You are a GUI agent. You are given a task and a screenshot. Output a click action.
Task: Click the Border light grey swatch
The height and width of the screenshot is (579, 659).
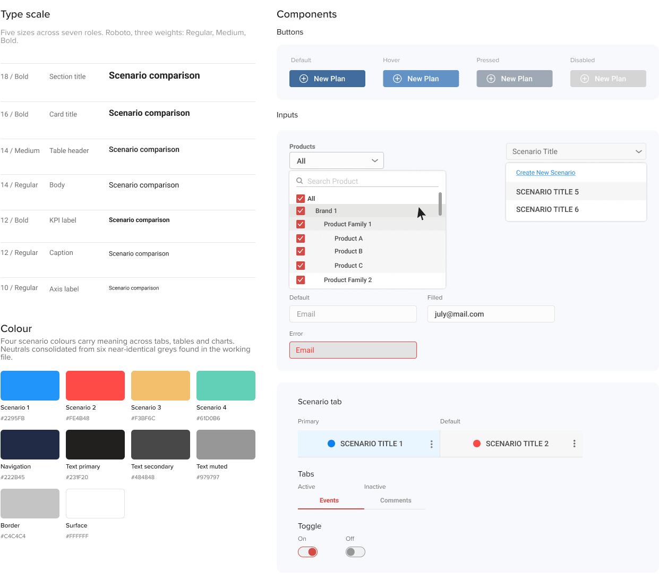coord(30,504)
